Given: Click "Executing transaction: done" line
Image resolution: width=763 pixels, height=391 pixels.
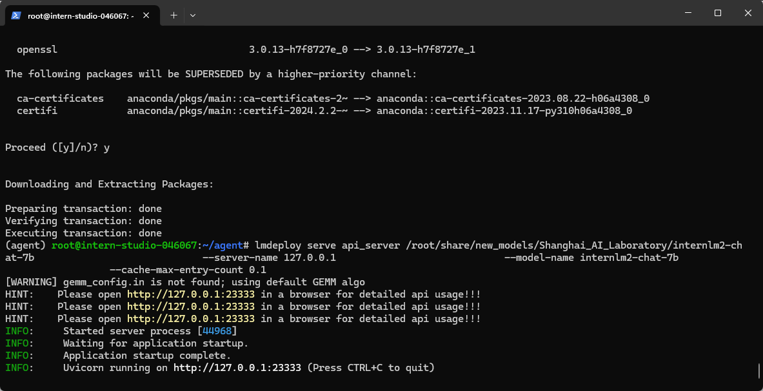Looking at the screenshot, I should 83,233.
